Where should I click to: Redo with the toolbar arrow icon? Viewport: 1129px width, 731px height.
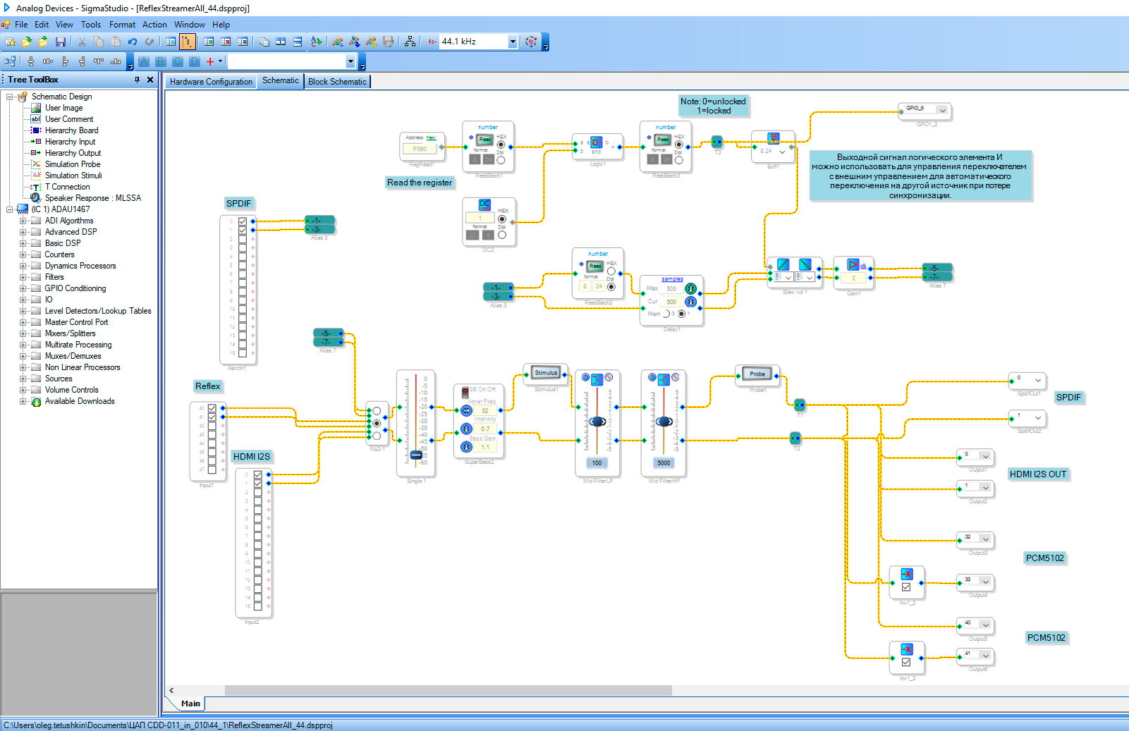pos(149,42)
